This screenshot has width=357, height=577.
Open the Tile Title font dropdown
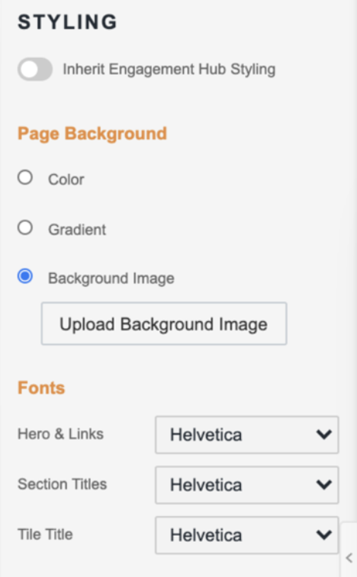246,535
